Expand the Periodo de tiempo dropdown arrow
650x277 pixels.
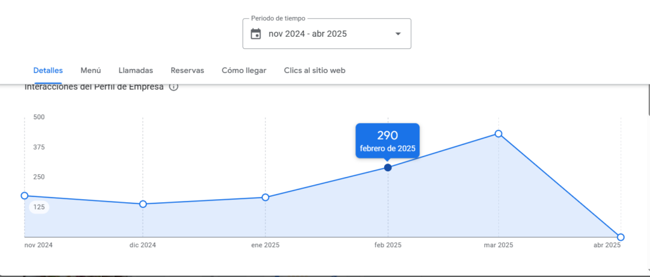tap(398, 34)
